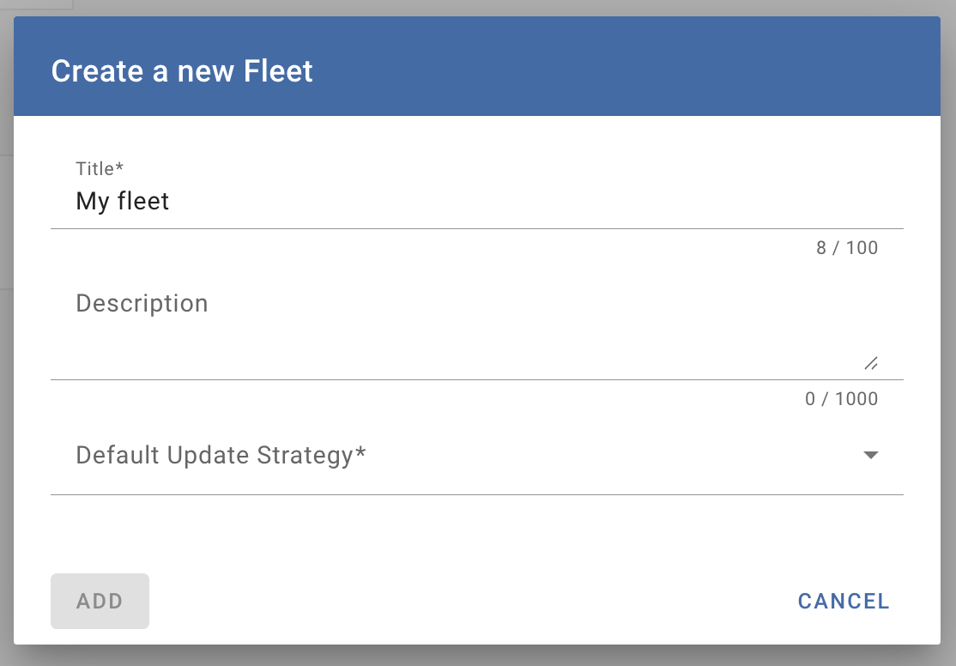Click the Title* field label
Image resolution: width=956 pixels, height=666 pixels.
(x=98, y=169)
